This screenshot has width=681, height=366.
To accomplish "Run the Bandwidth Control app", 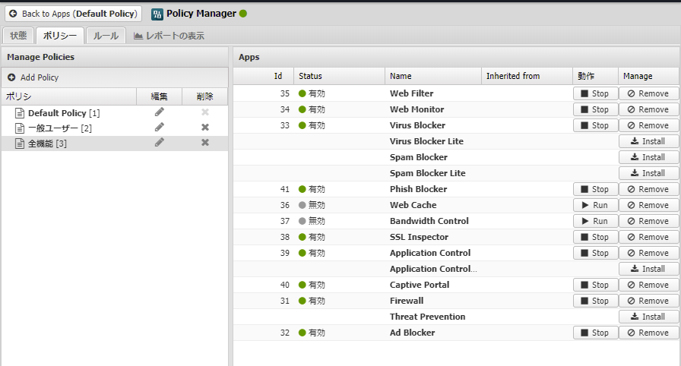I will click(594, 221).
